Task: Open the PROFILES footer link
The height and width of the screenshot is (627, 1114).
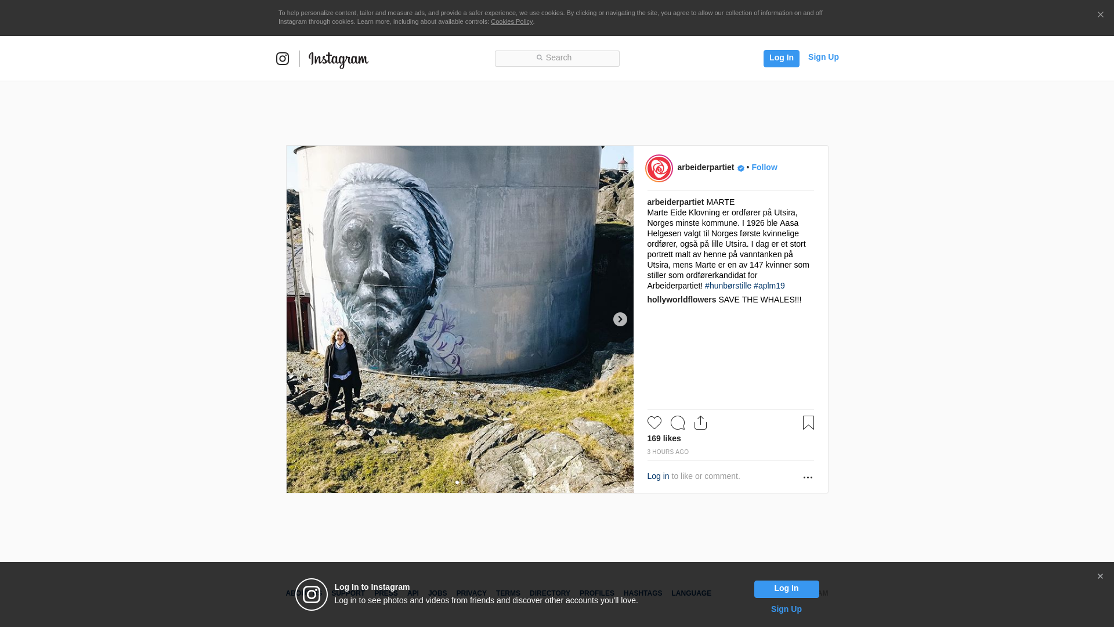Action: click(x=597, y=593)
